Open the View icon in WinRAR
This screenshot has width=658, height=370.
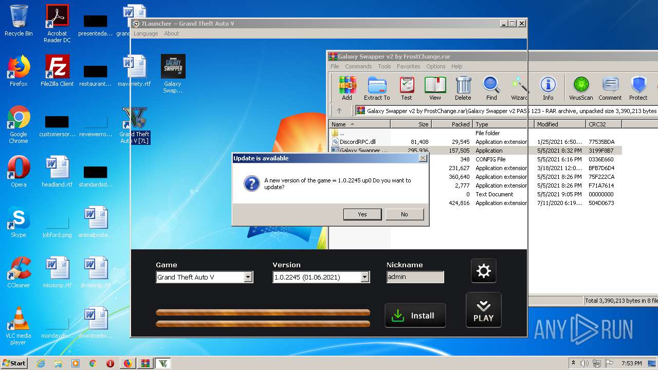tap(435, 88)
